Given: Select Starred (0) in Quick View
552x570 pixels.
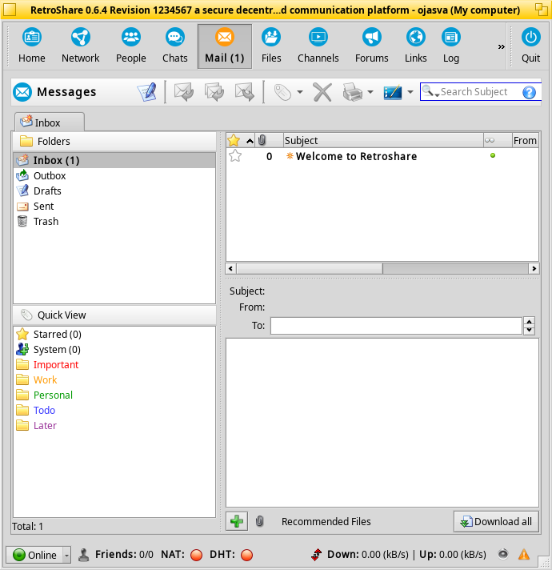Looking at the screenshot, I should [114, 334].
